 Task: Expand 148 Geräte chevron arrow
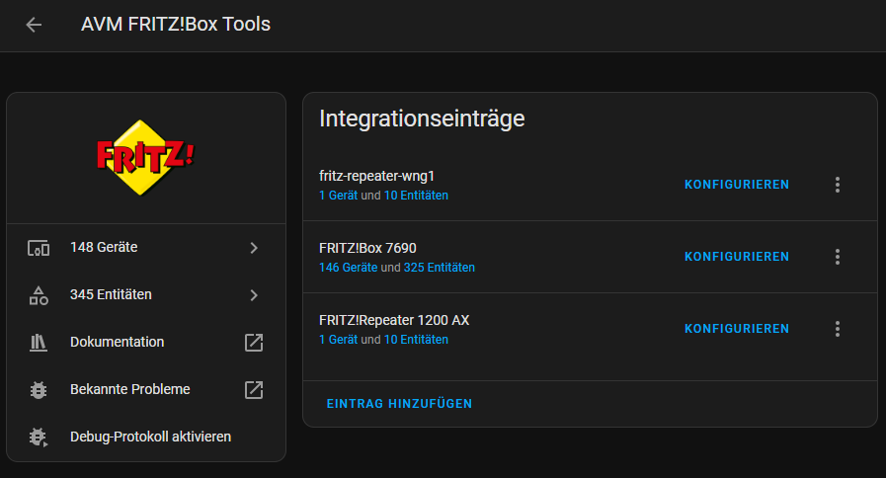254,248
